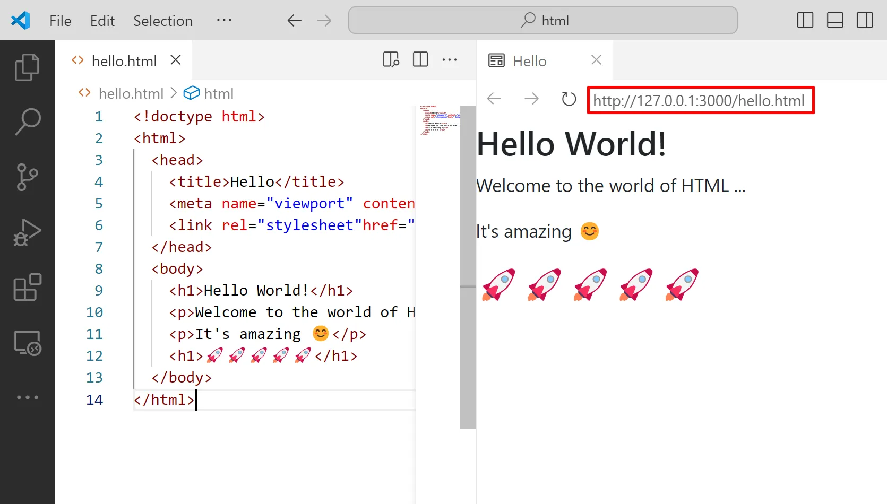Click the preview address bar URL
The height and width of the screenshot is (504, 887).
point(699,101)
